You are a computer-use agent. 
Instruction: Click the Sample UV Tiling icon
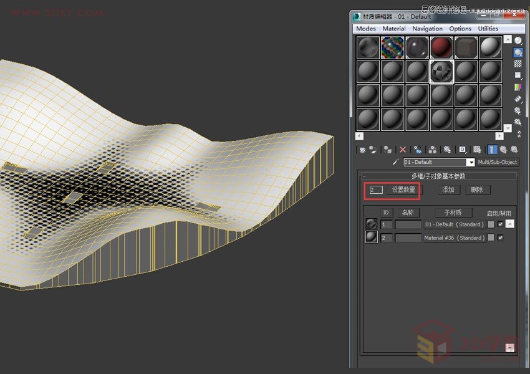[518, 75]
